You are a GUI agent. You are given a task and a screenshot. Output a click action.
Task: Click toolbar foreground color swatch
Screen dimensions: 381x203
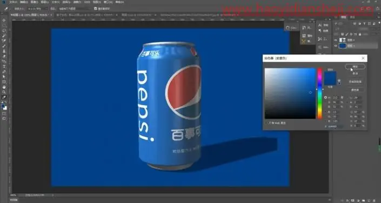coord(3,106)
